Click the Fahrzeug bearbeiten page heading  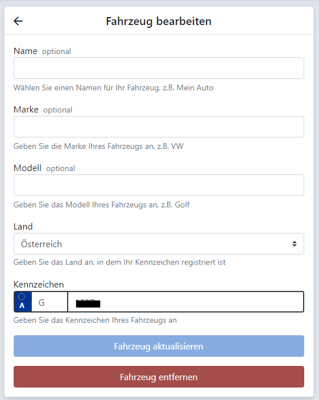[x=159, y=21]
